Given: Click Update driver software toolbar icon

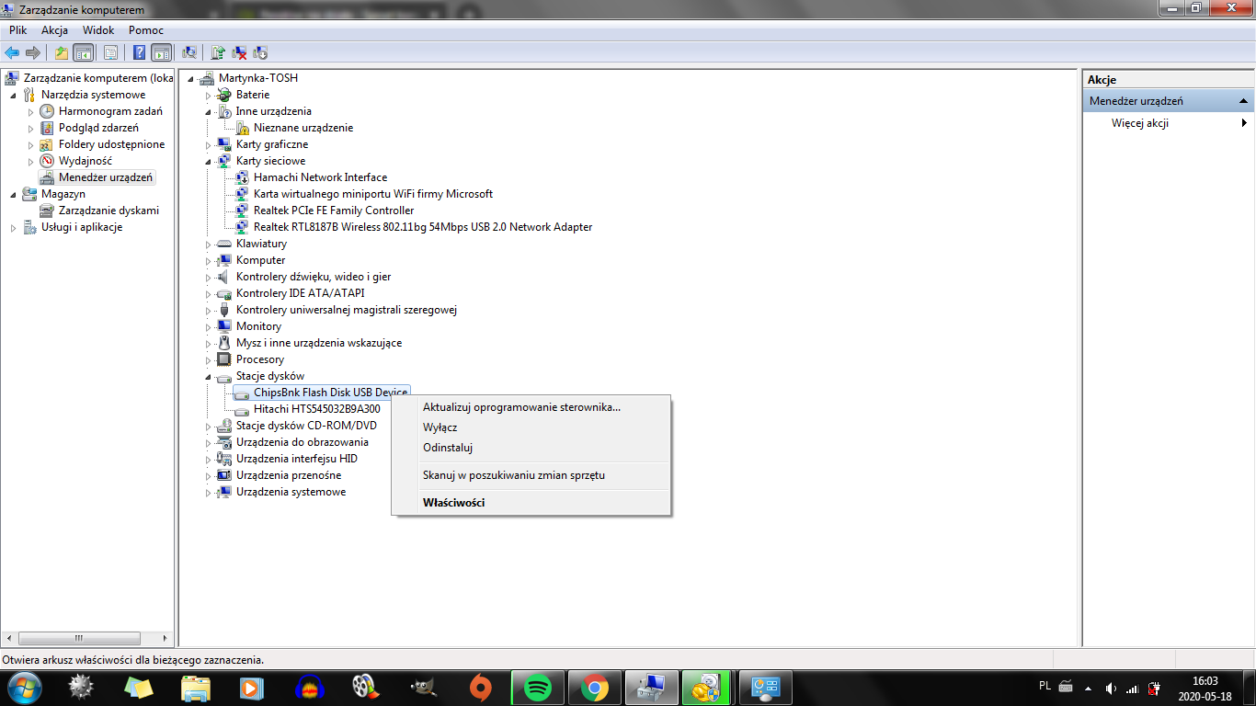Looking at the screenshot, I should [218, 52].
